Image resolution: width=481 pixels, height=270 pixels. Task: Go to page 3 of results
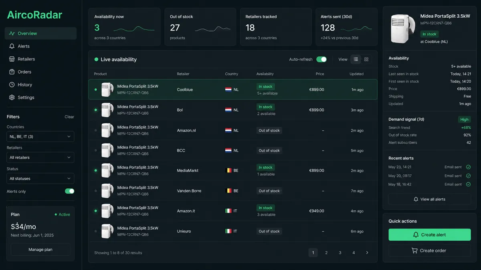coord(340,252)
